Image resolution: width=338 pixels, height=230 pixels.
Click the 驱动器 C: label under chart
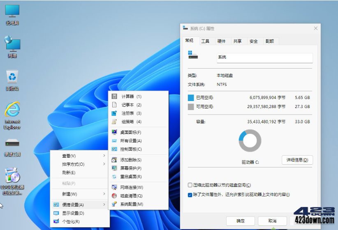click(x=250, y=162)
